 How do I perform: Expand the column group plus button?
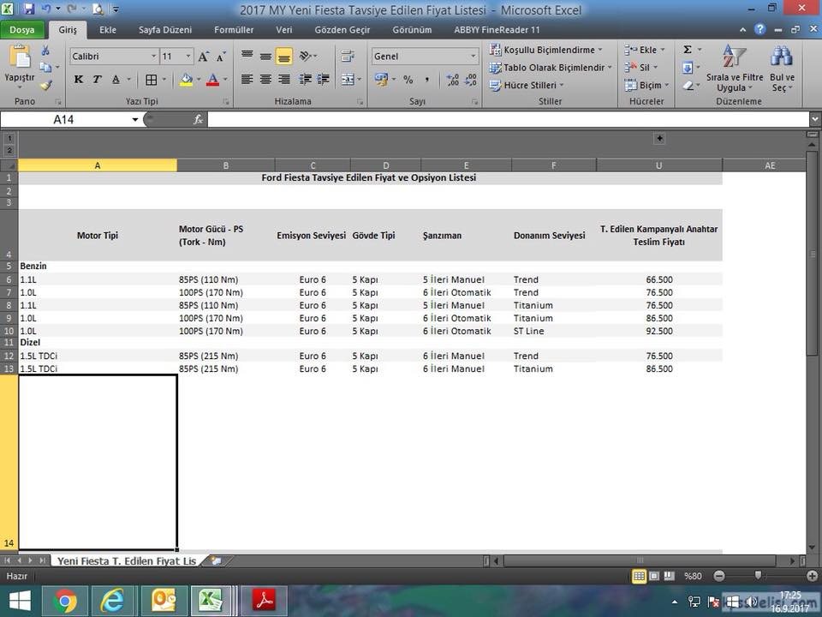click(x=659, y=139)
